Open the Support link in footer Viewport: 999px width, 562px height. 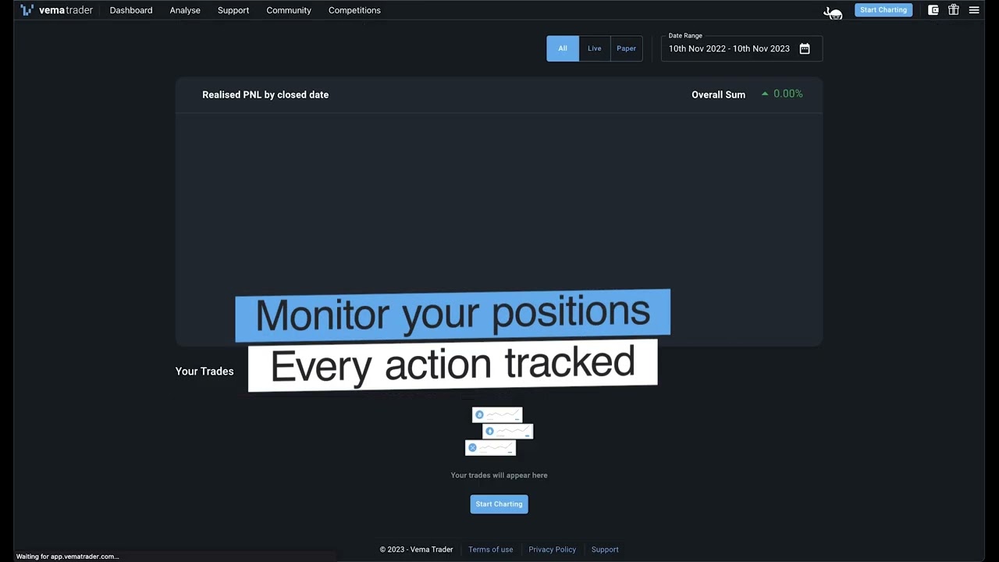tap(605, 550)
